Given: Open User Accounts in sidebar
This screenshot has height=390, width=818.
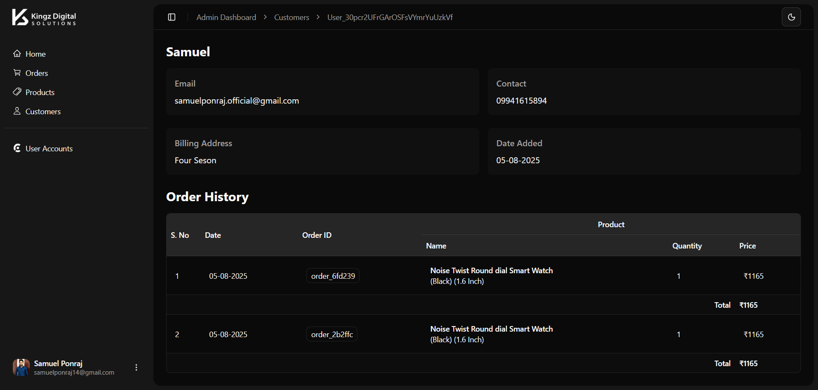Looking at the screenshot, I should (49, 149).
